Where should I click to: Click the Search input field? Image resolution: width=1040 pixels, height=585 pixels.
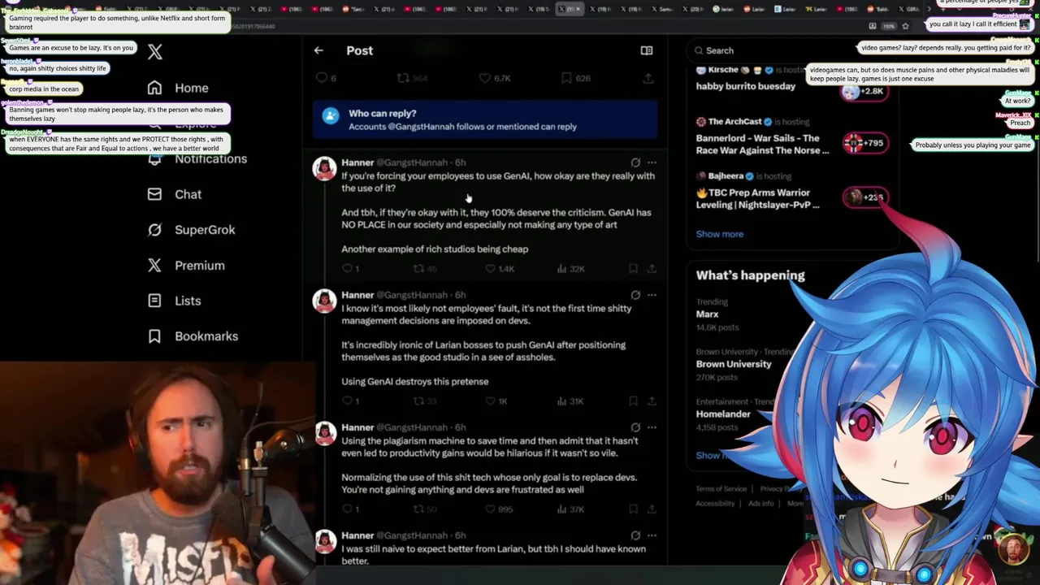point(791,50)
